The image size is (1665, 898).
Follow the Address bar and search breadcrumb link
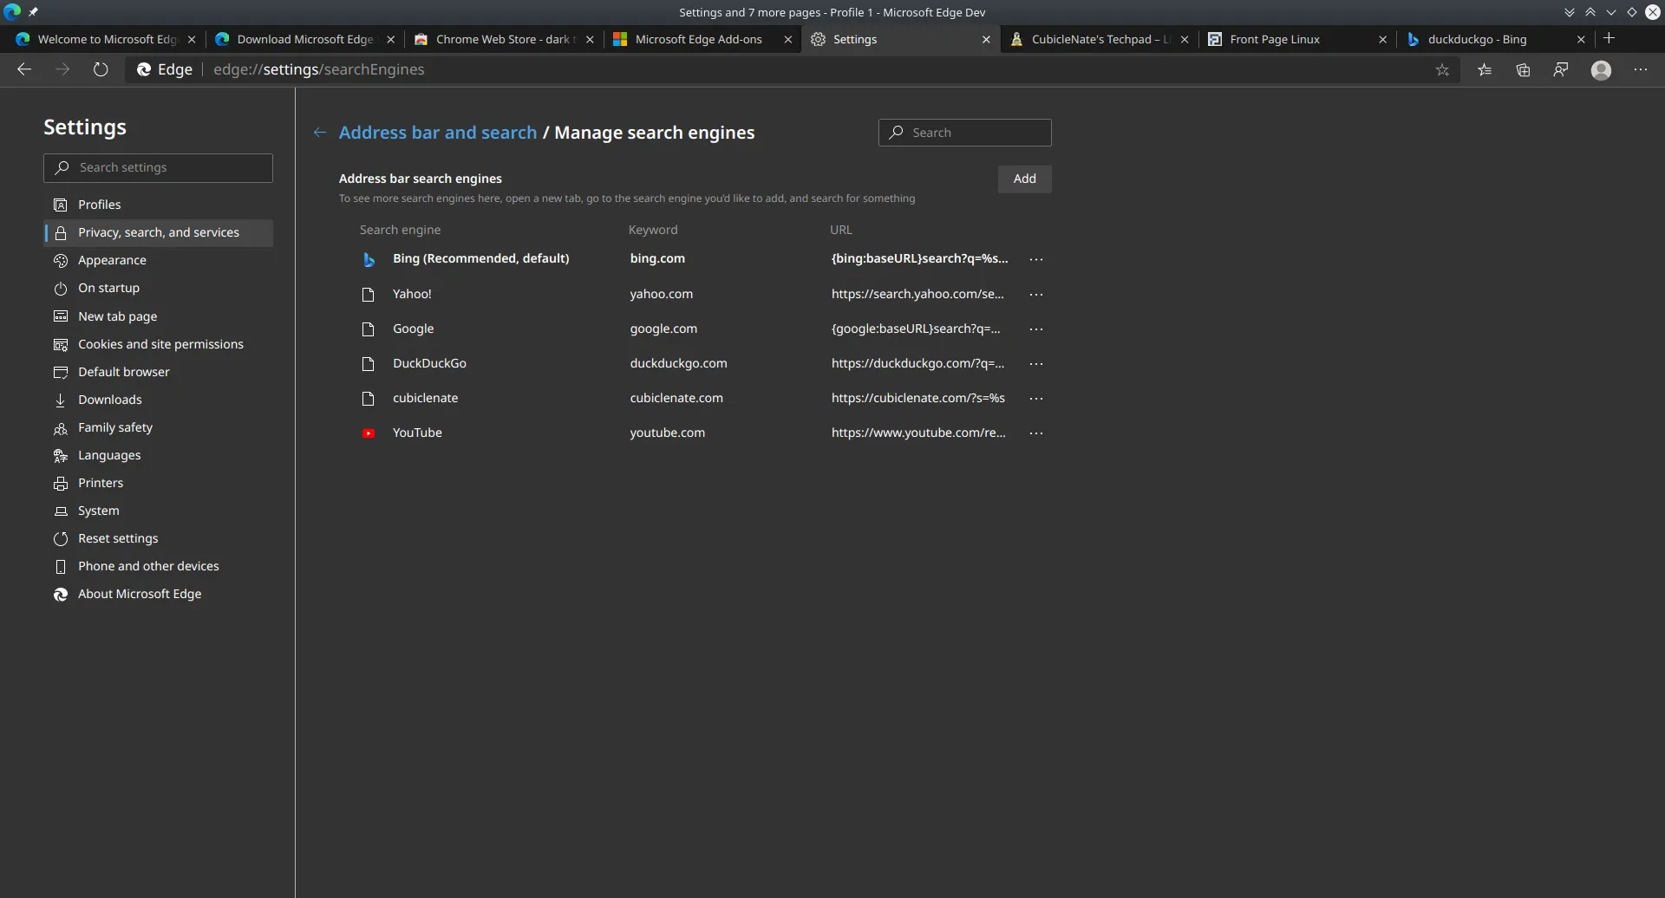pos(437,133)
